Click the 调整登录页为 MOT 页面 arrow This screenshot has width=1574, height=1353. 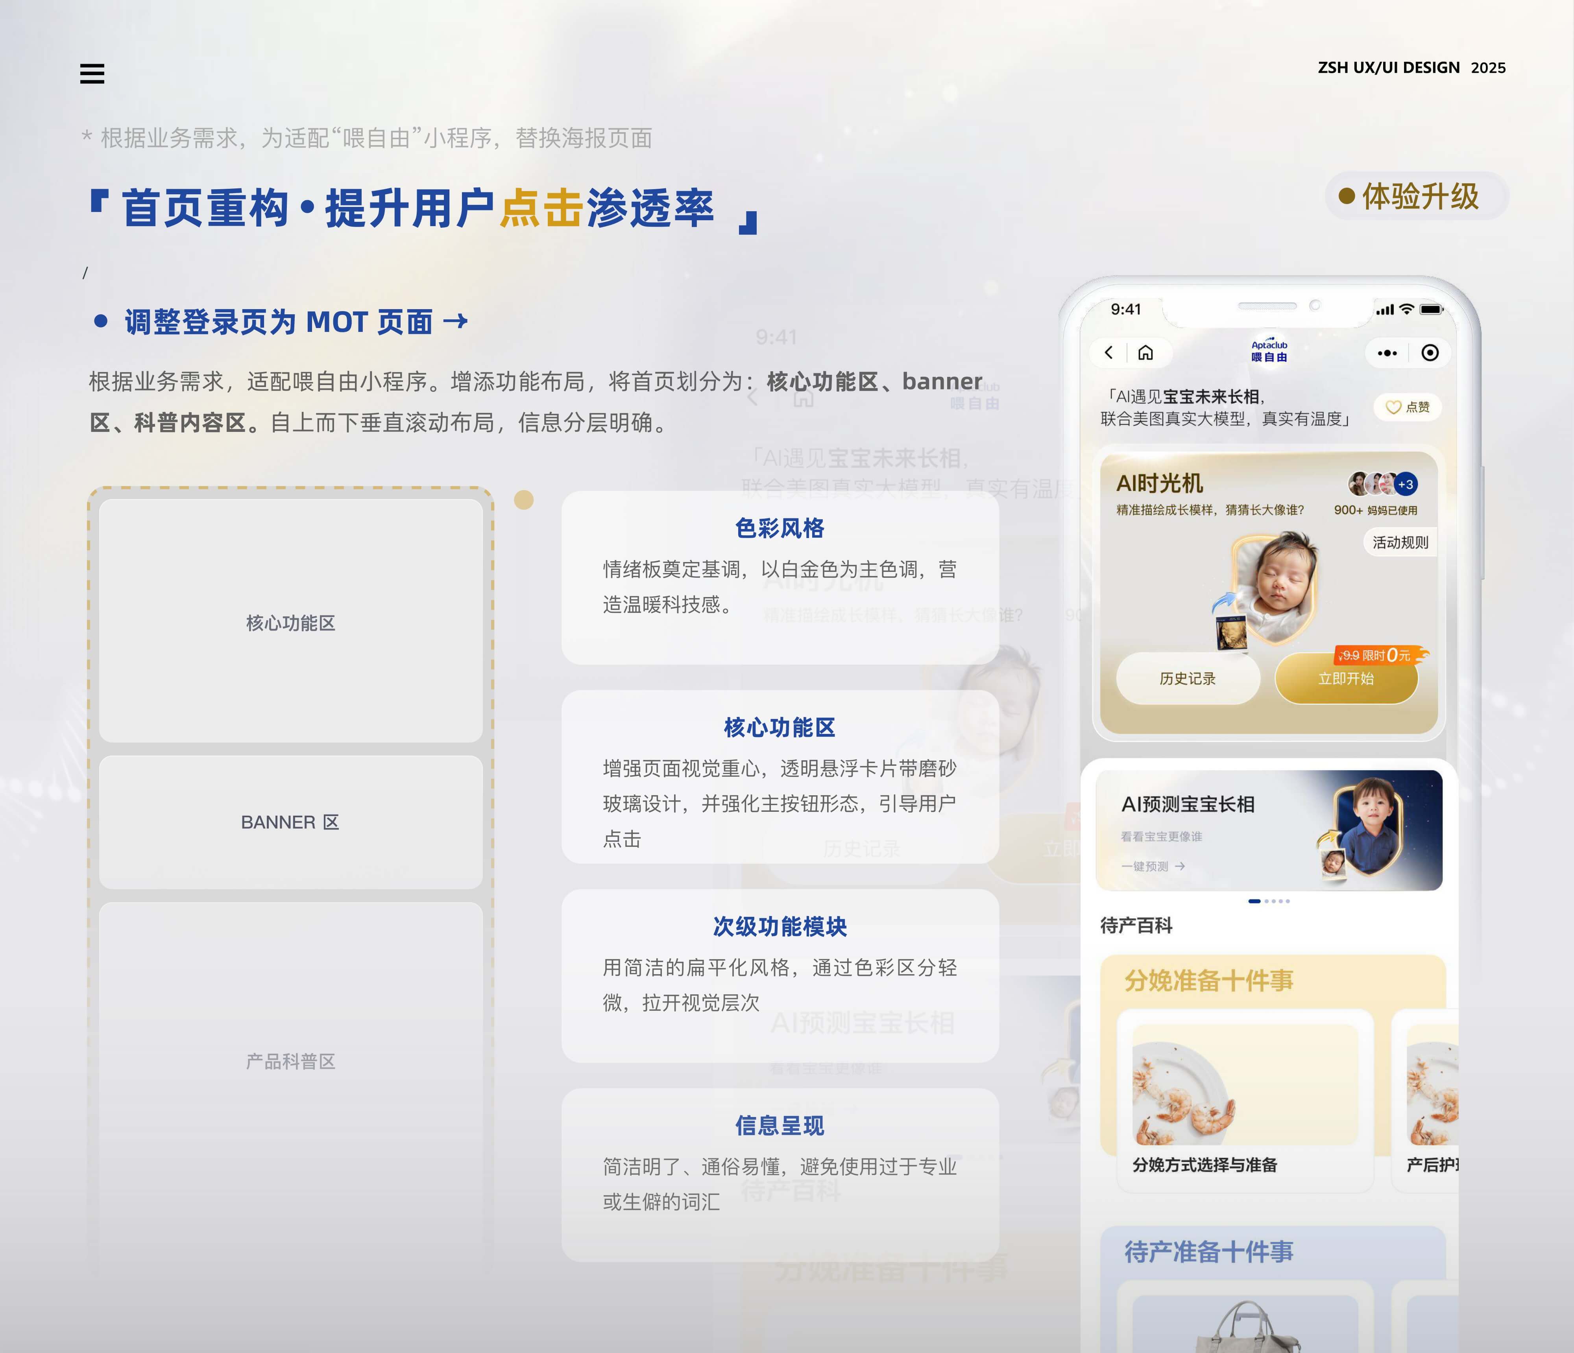point(456,321)
